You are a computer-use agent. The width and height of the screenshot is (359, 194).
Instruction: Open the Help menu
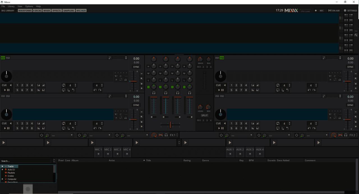coord(38,6)
